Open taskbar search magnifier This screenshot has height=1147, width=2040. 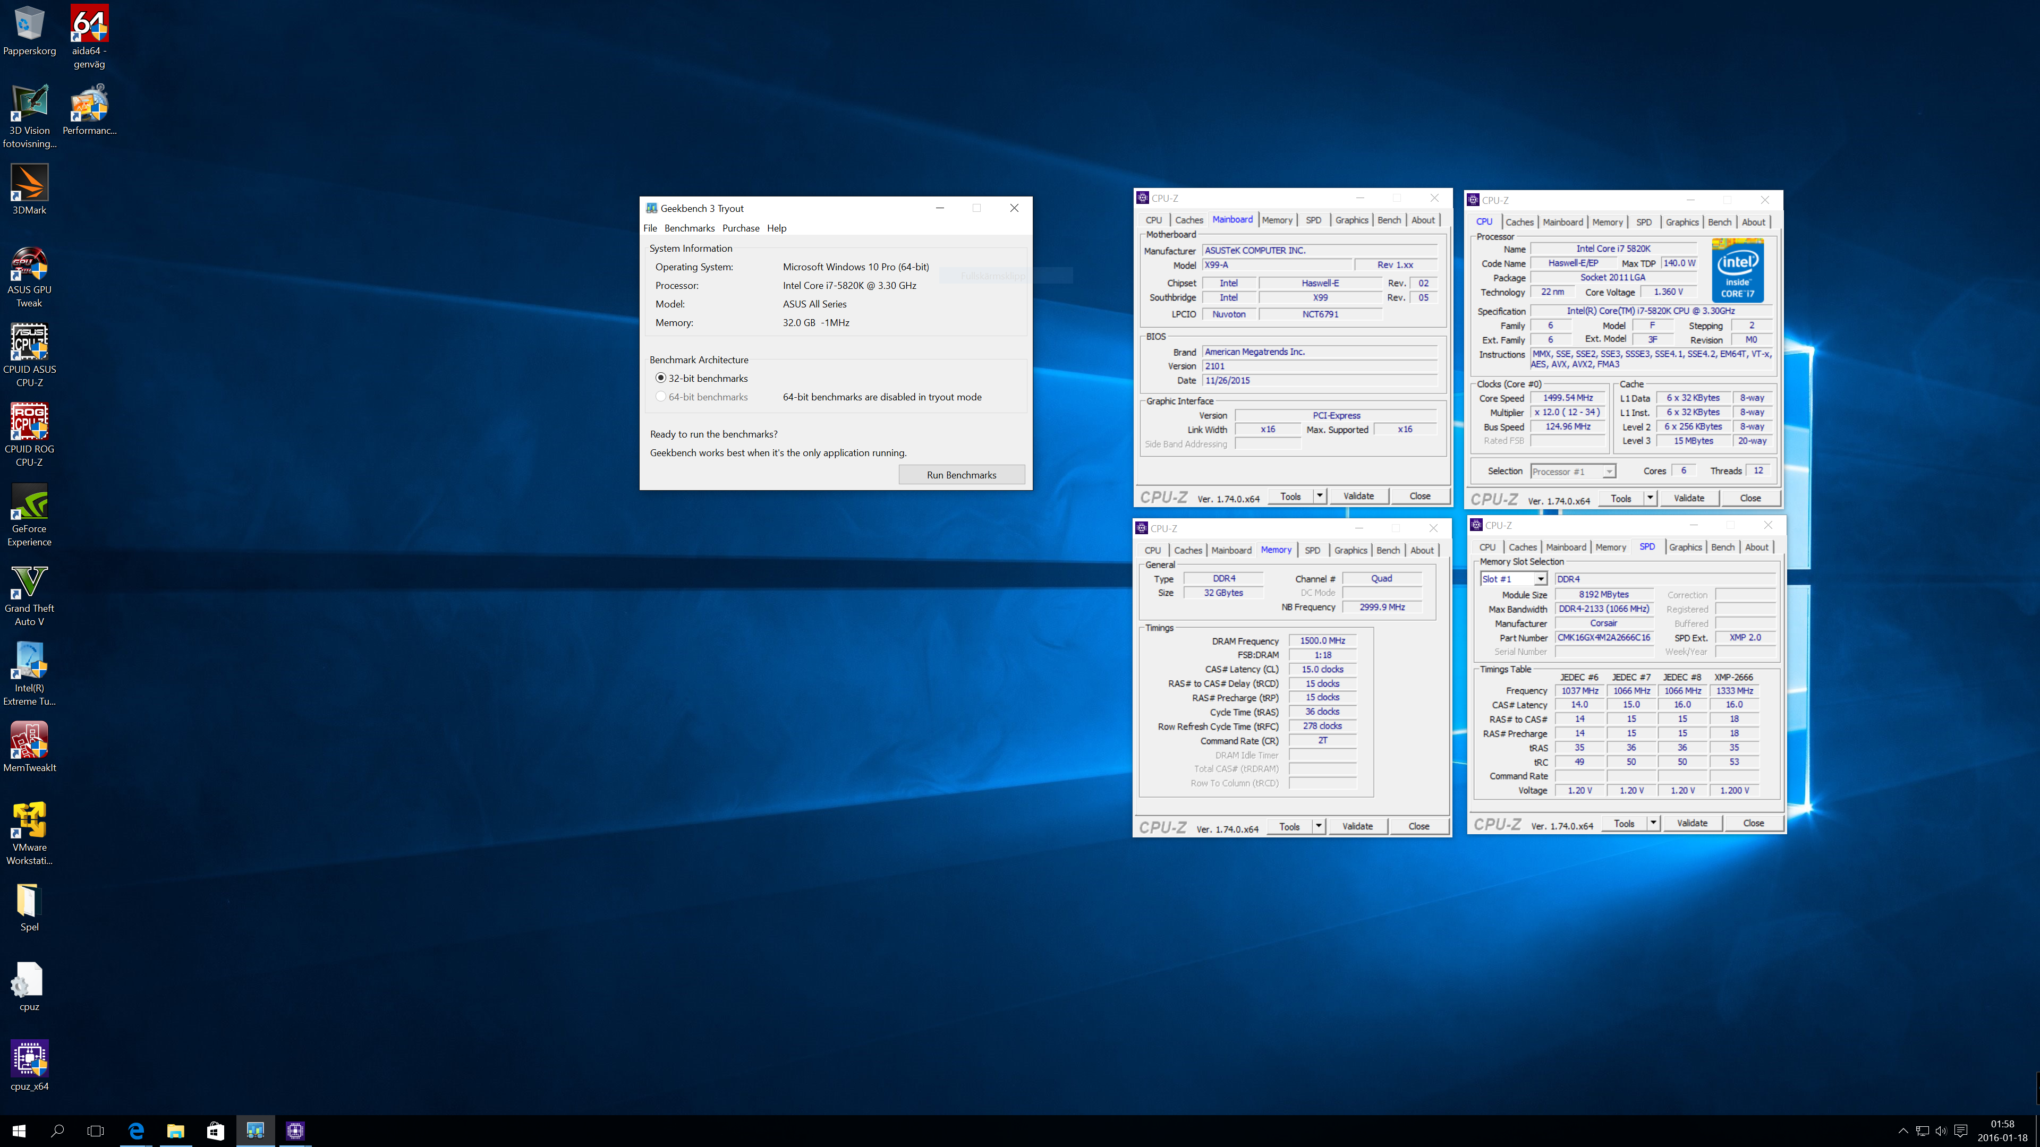(57, 1131)
